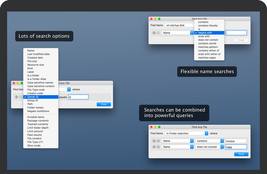The width and height of the screenshot is (267, 174).
Task: Select 'Invisible items' in the criteria menu
Action: [x=36, y=117]
